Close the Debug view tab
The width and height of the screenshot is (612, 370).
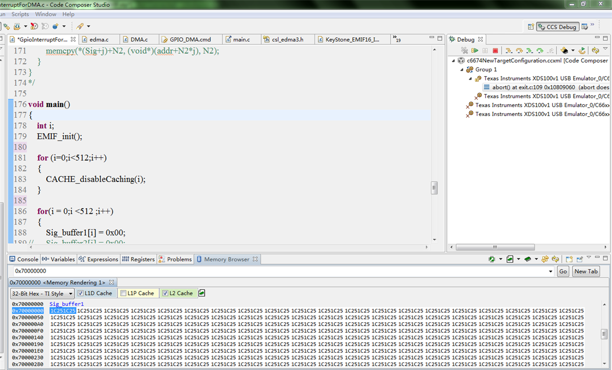[481, 39]
